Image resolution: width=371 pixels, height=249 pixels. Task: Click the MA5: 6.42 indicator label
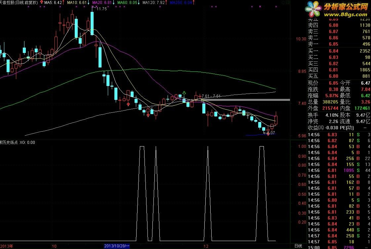(53, 3)
